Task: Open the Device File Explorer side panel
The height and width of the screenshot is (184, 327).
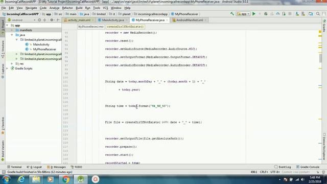Action: (x=324, y=147)
